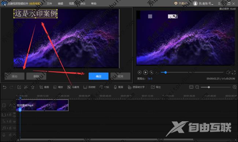Change the aspect ratio value 16:9
This screenshot has height=142, width=238.
click(150, 79)
